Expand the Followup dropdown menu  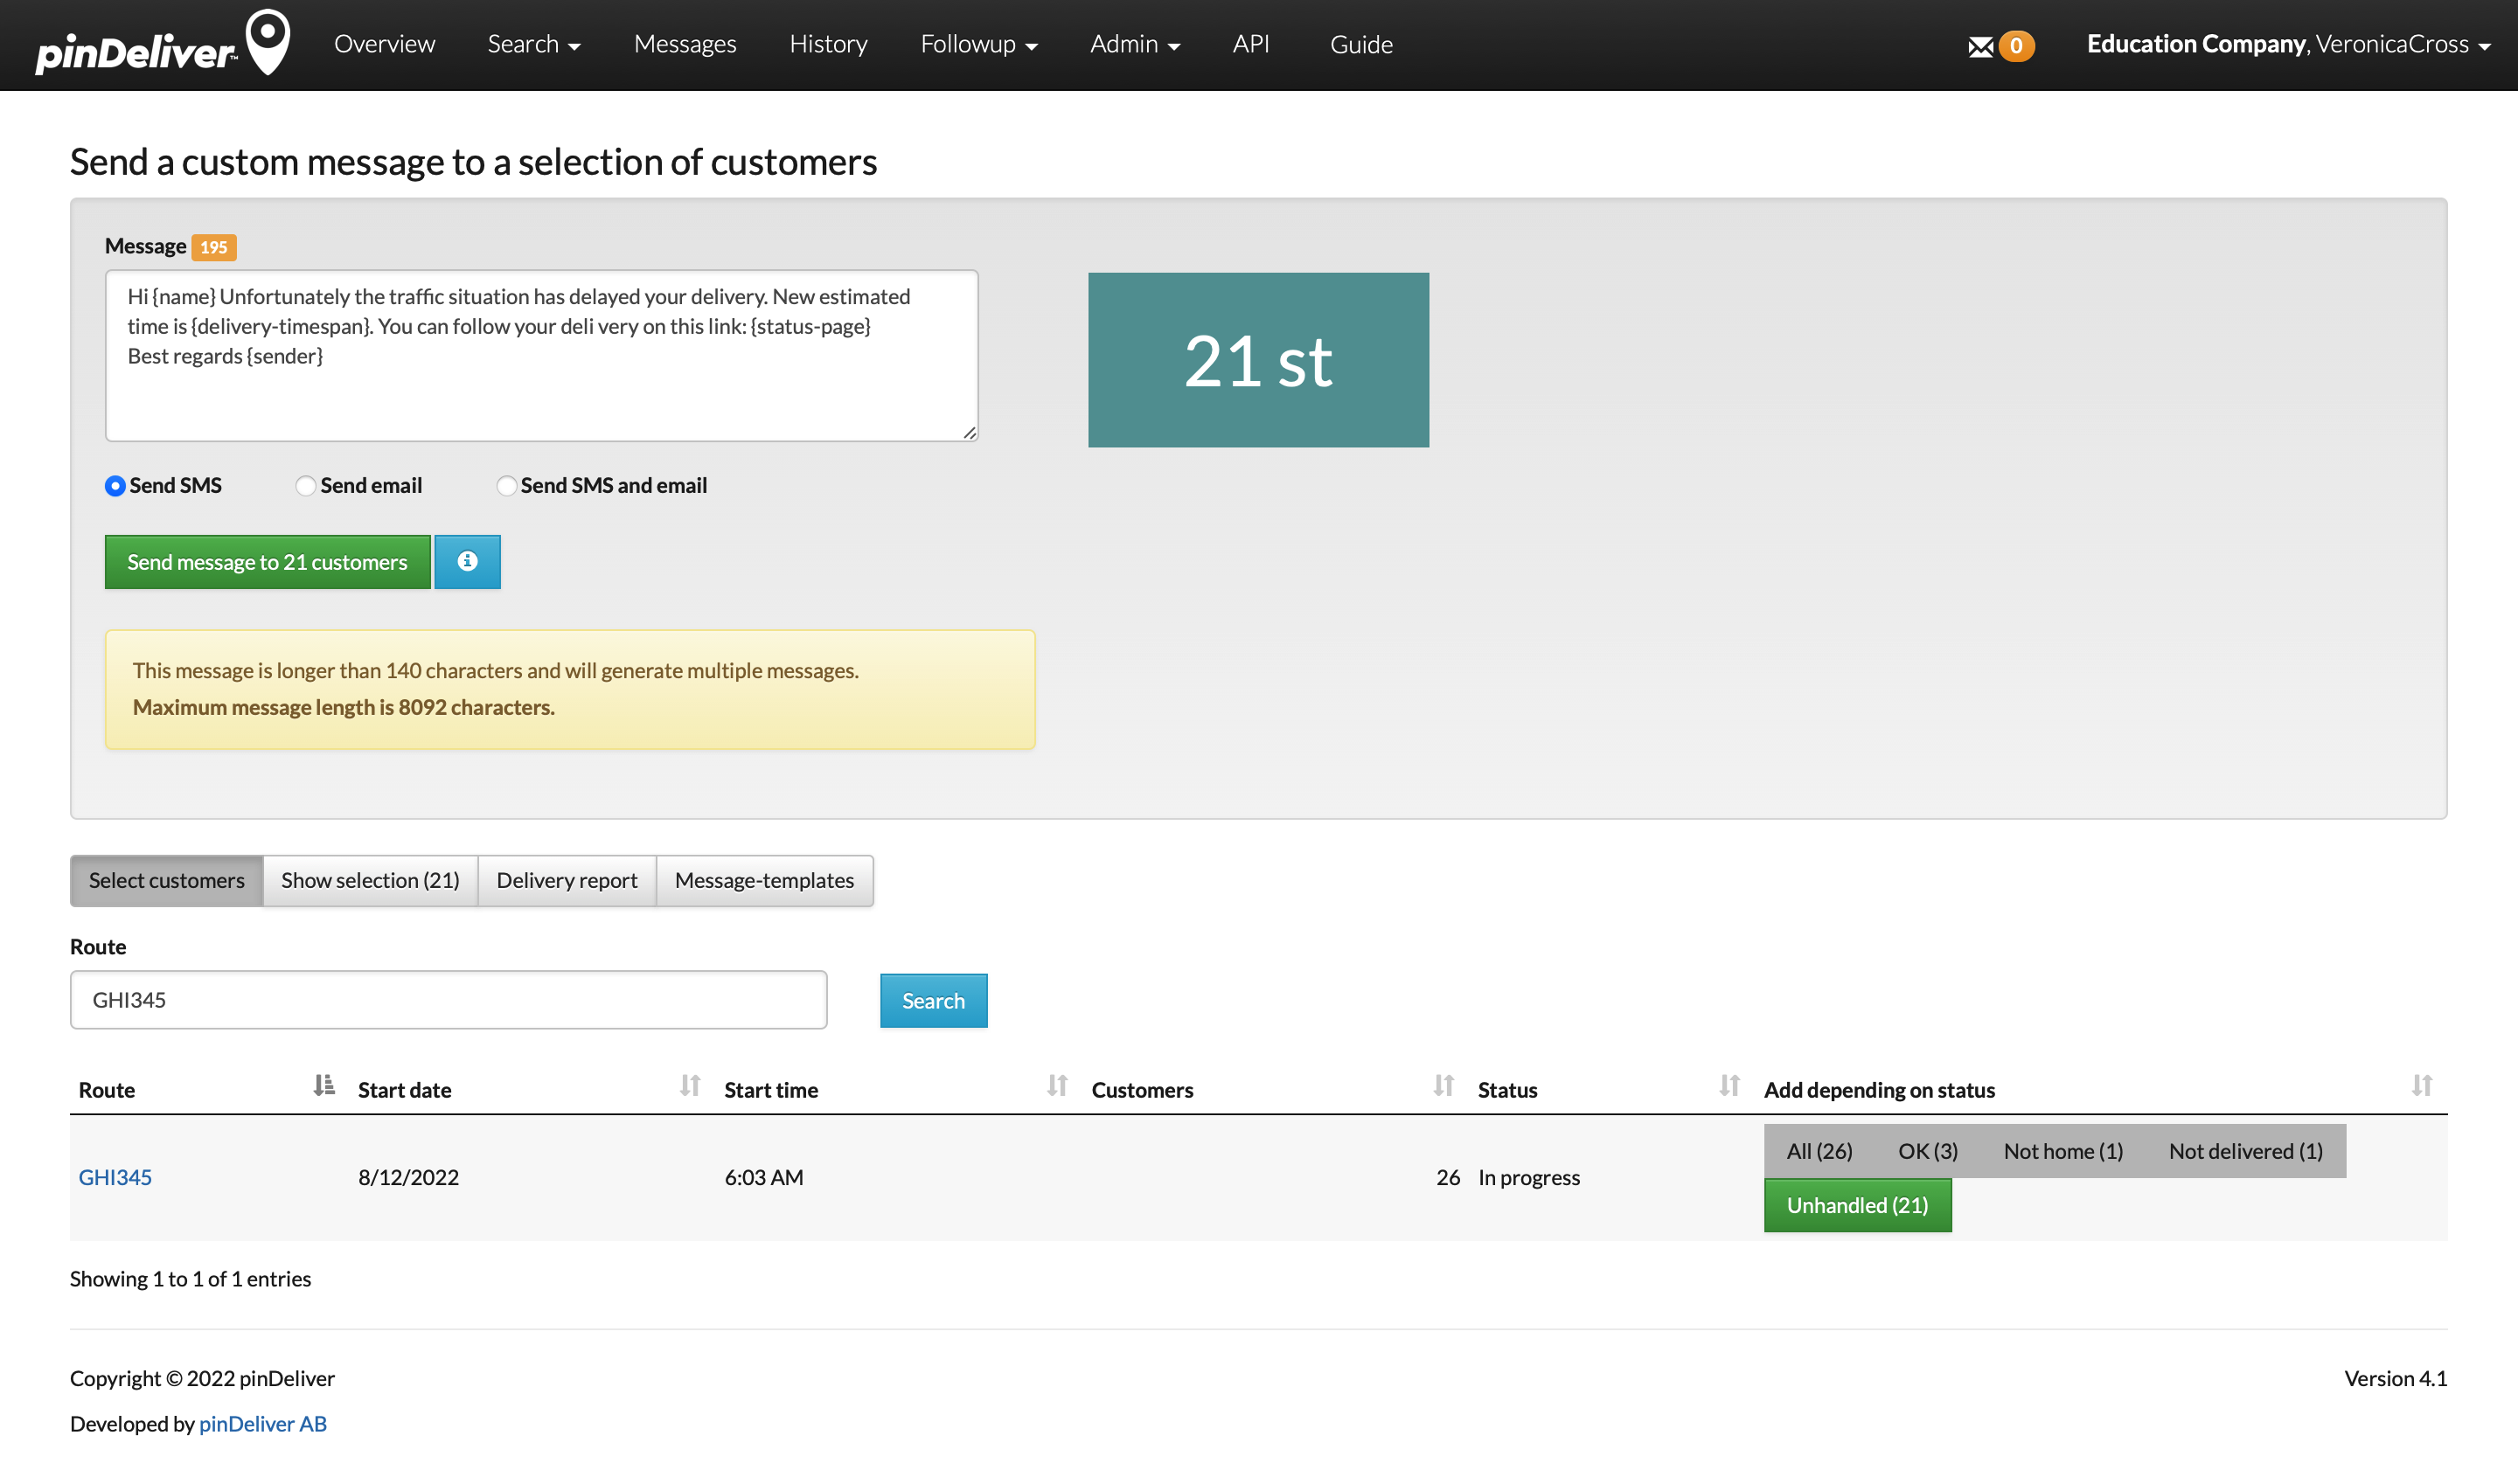[978, 44]
